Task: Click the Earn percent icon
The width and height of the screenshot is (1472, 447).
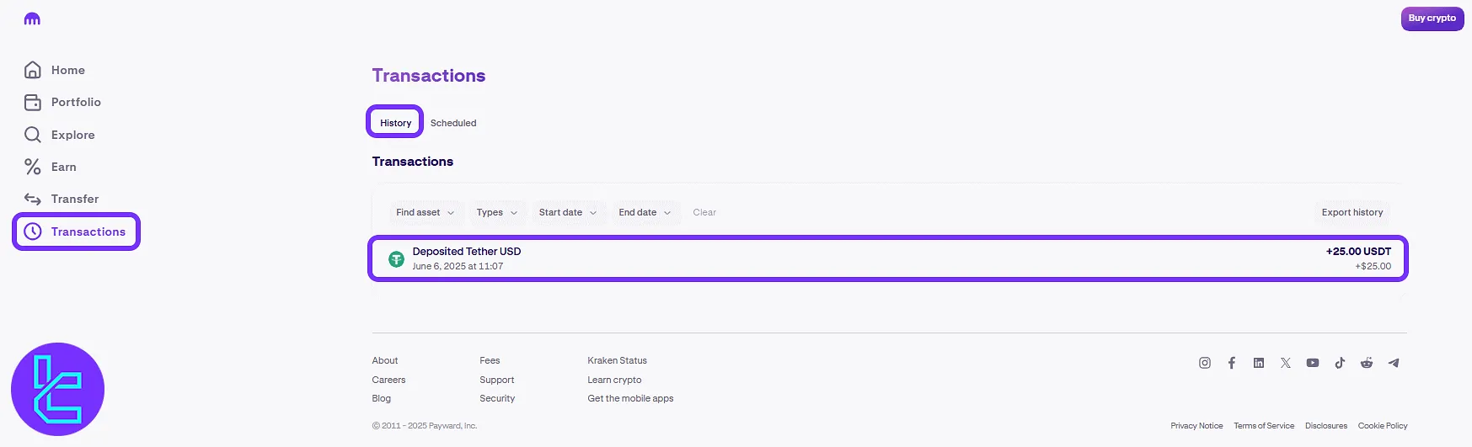Action: tap(33, 167)
